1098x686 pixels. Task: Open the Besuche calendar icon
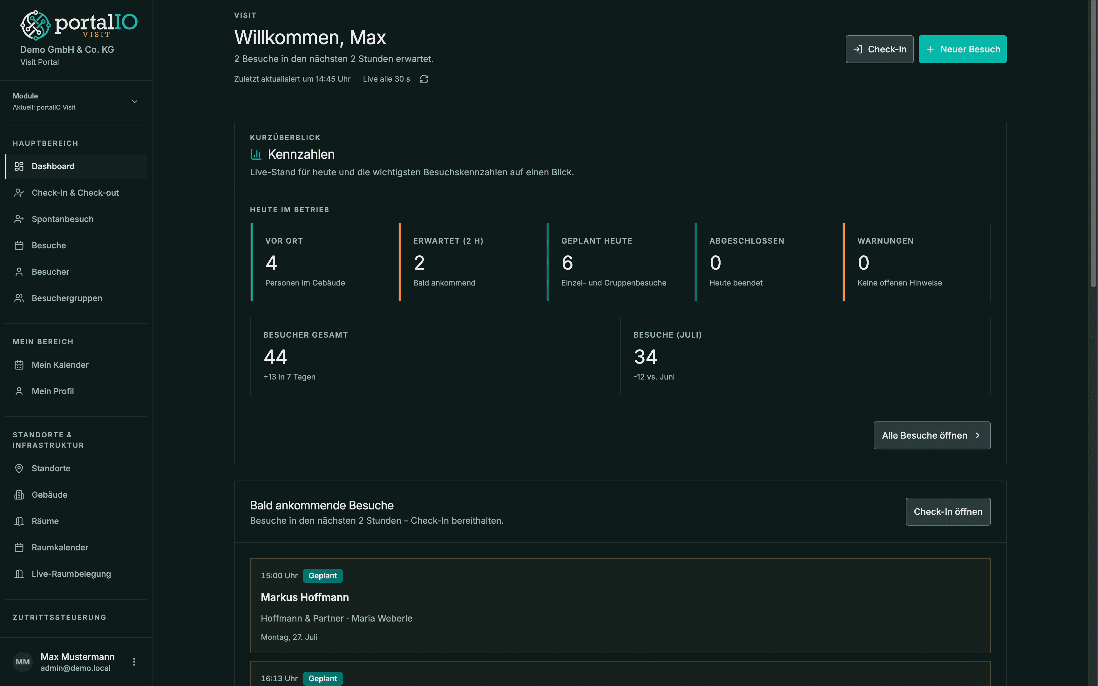(19, 245)
